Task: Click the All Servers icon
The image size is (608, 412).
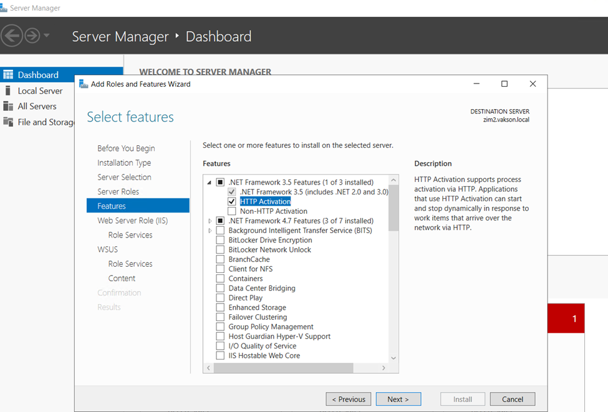Action: pyautogui.click(x=8, y=107)
